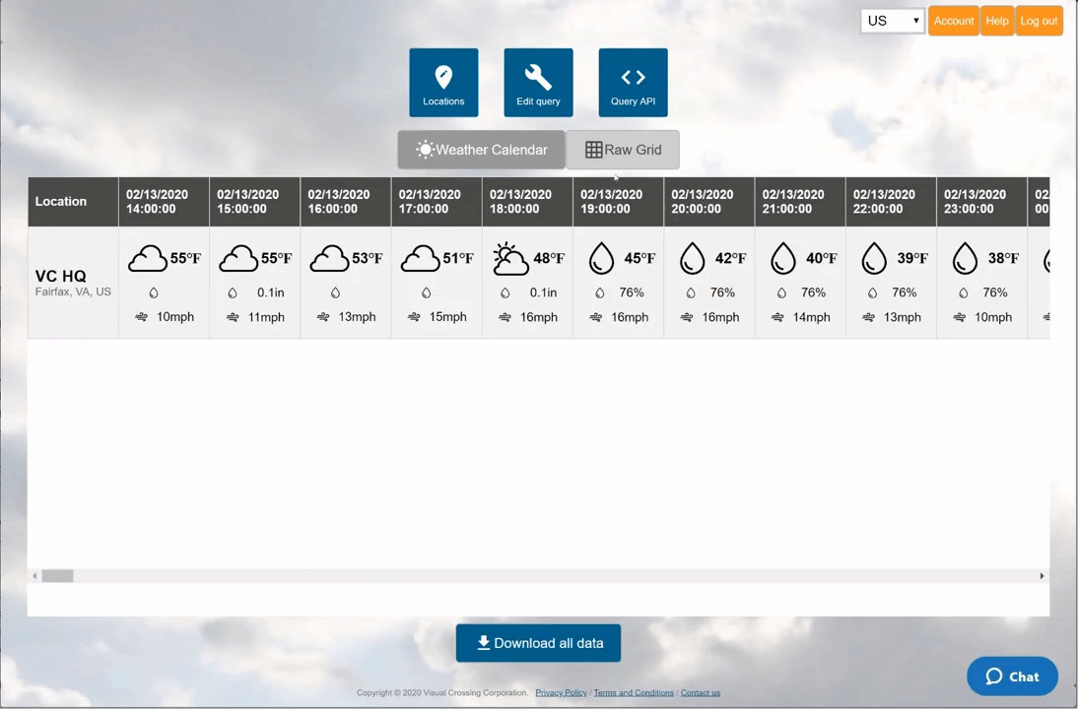This screenshot has width=1078, height=709.
Task: Open the Query API code icon
Action: tap(633, 78)
